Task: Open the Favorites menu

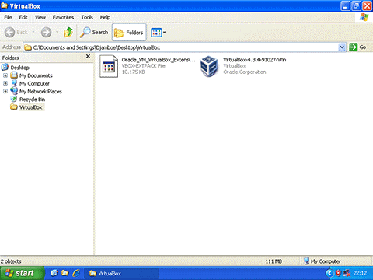Action: [63, 17]
